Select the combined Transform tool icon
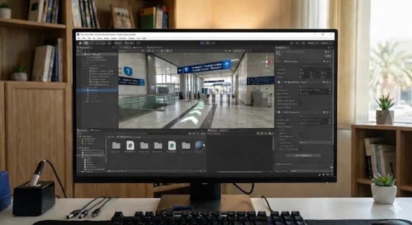This screenshot has width=412, height=225. coord(109,43)
